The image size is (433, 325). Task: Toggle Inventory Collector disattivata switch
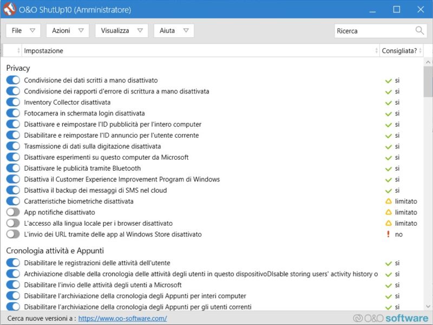point(13,102)
